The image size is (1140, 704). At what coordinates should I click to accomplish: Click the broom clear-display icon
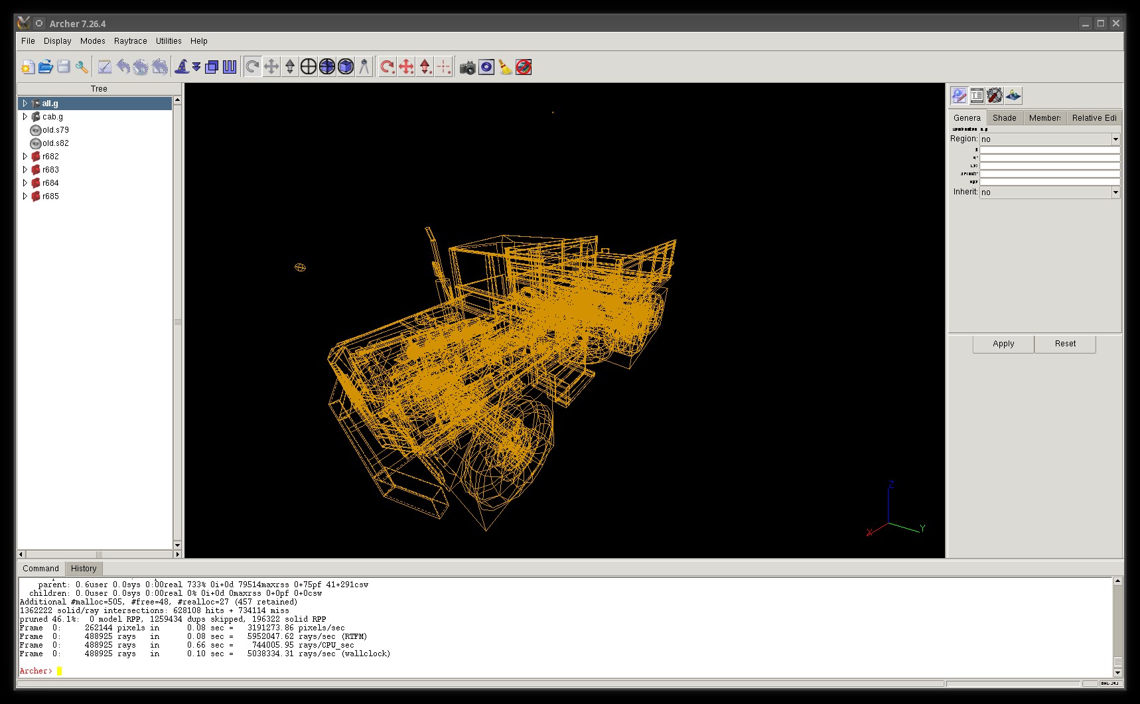tap(505, 67)
